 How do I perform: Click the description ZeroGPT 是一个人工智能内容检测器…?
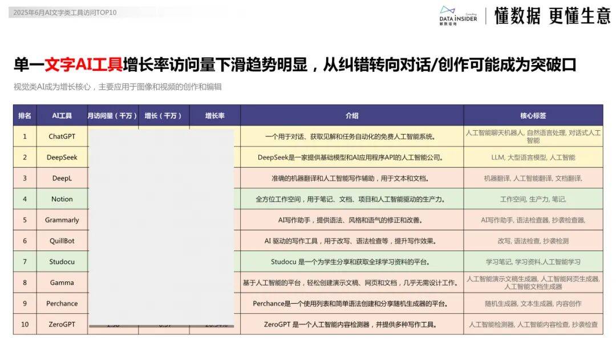tap(350, 324)
